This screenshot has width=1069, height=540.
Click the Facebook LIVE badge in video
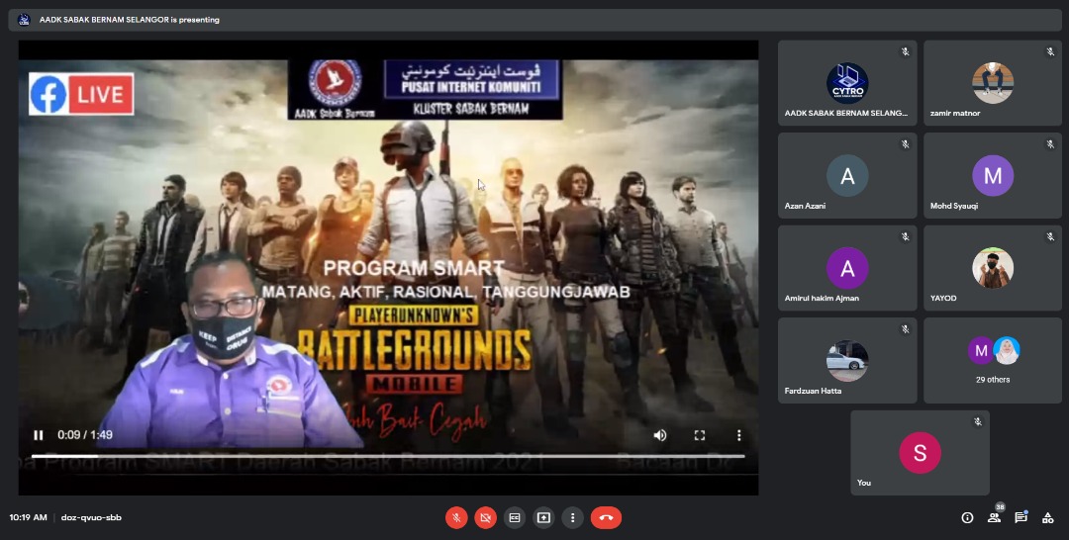(81, 94)
